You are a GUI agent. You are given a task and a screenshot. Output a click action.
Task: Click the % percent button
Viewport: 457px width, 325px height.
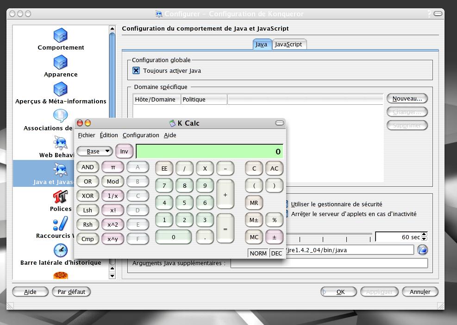pyautogui.click(x=274, y=220)
